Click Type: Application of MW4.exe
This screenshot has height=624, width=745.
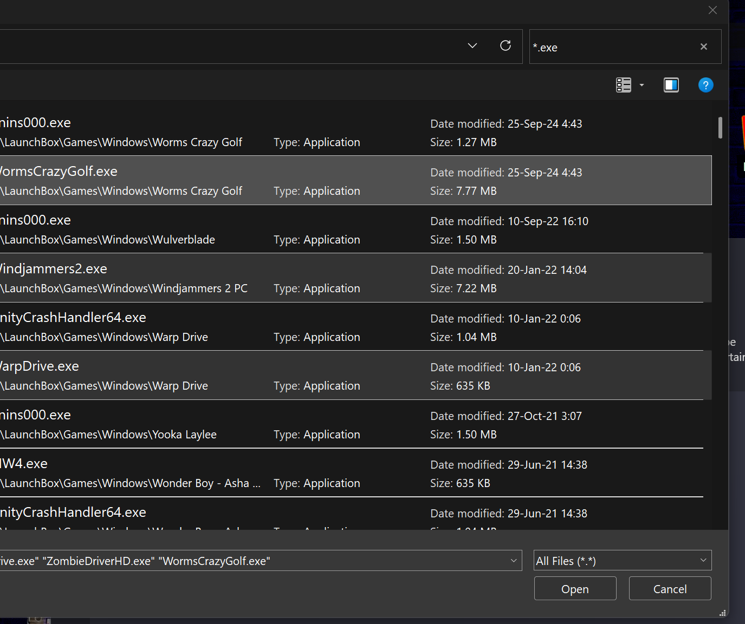point(317,483)
